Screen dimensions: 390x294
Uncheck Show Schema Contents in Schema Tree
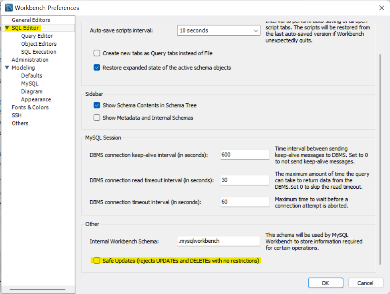pos(97,105)
